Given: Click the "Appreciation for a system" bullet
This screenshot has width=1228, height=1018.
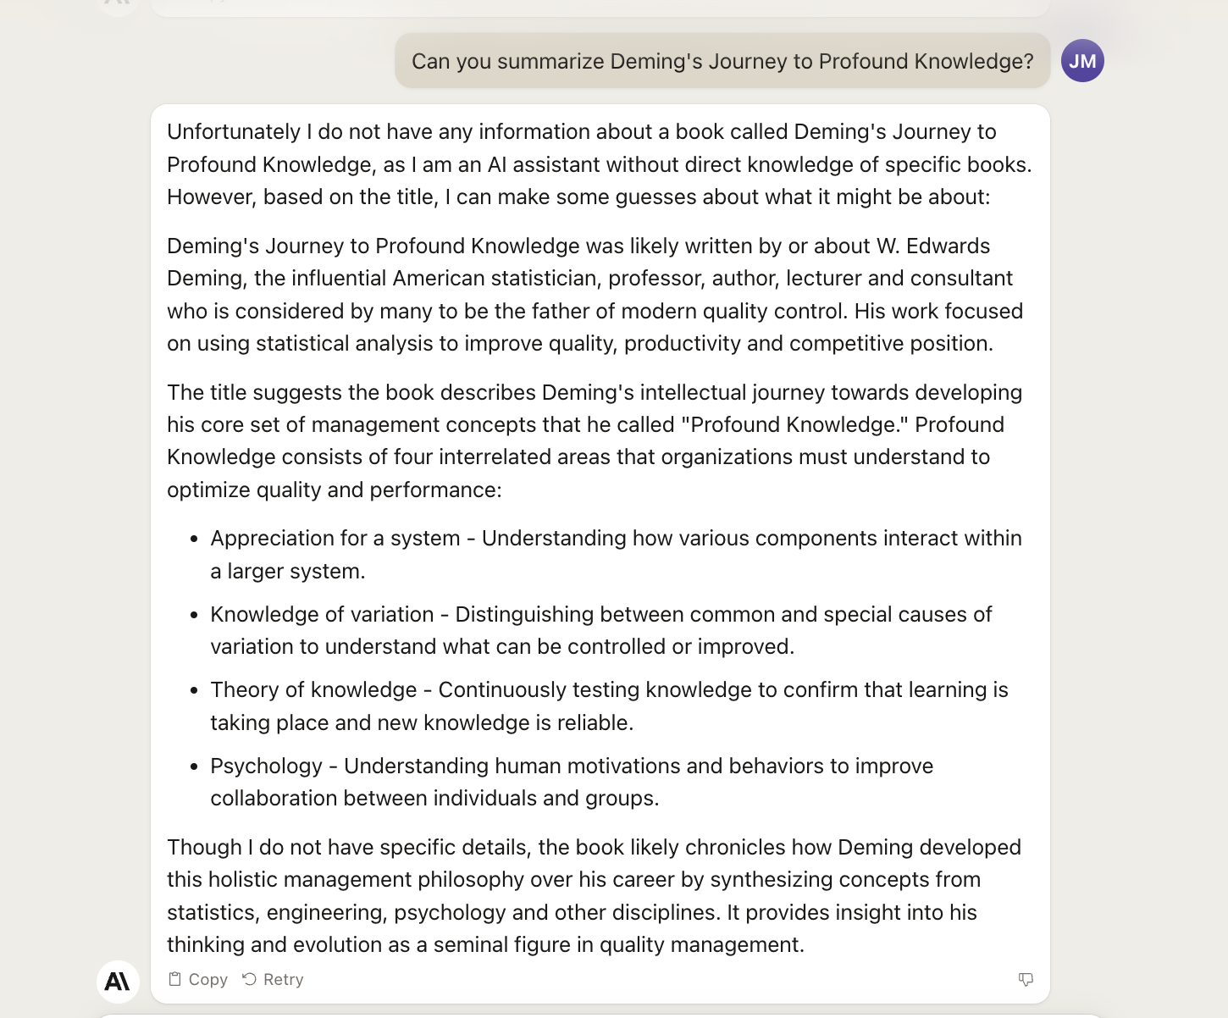Looking at the screenshot, I should pyautogui.click(x=616, y=555).
